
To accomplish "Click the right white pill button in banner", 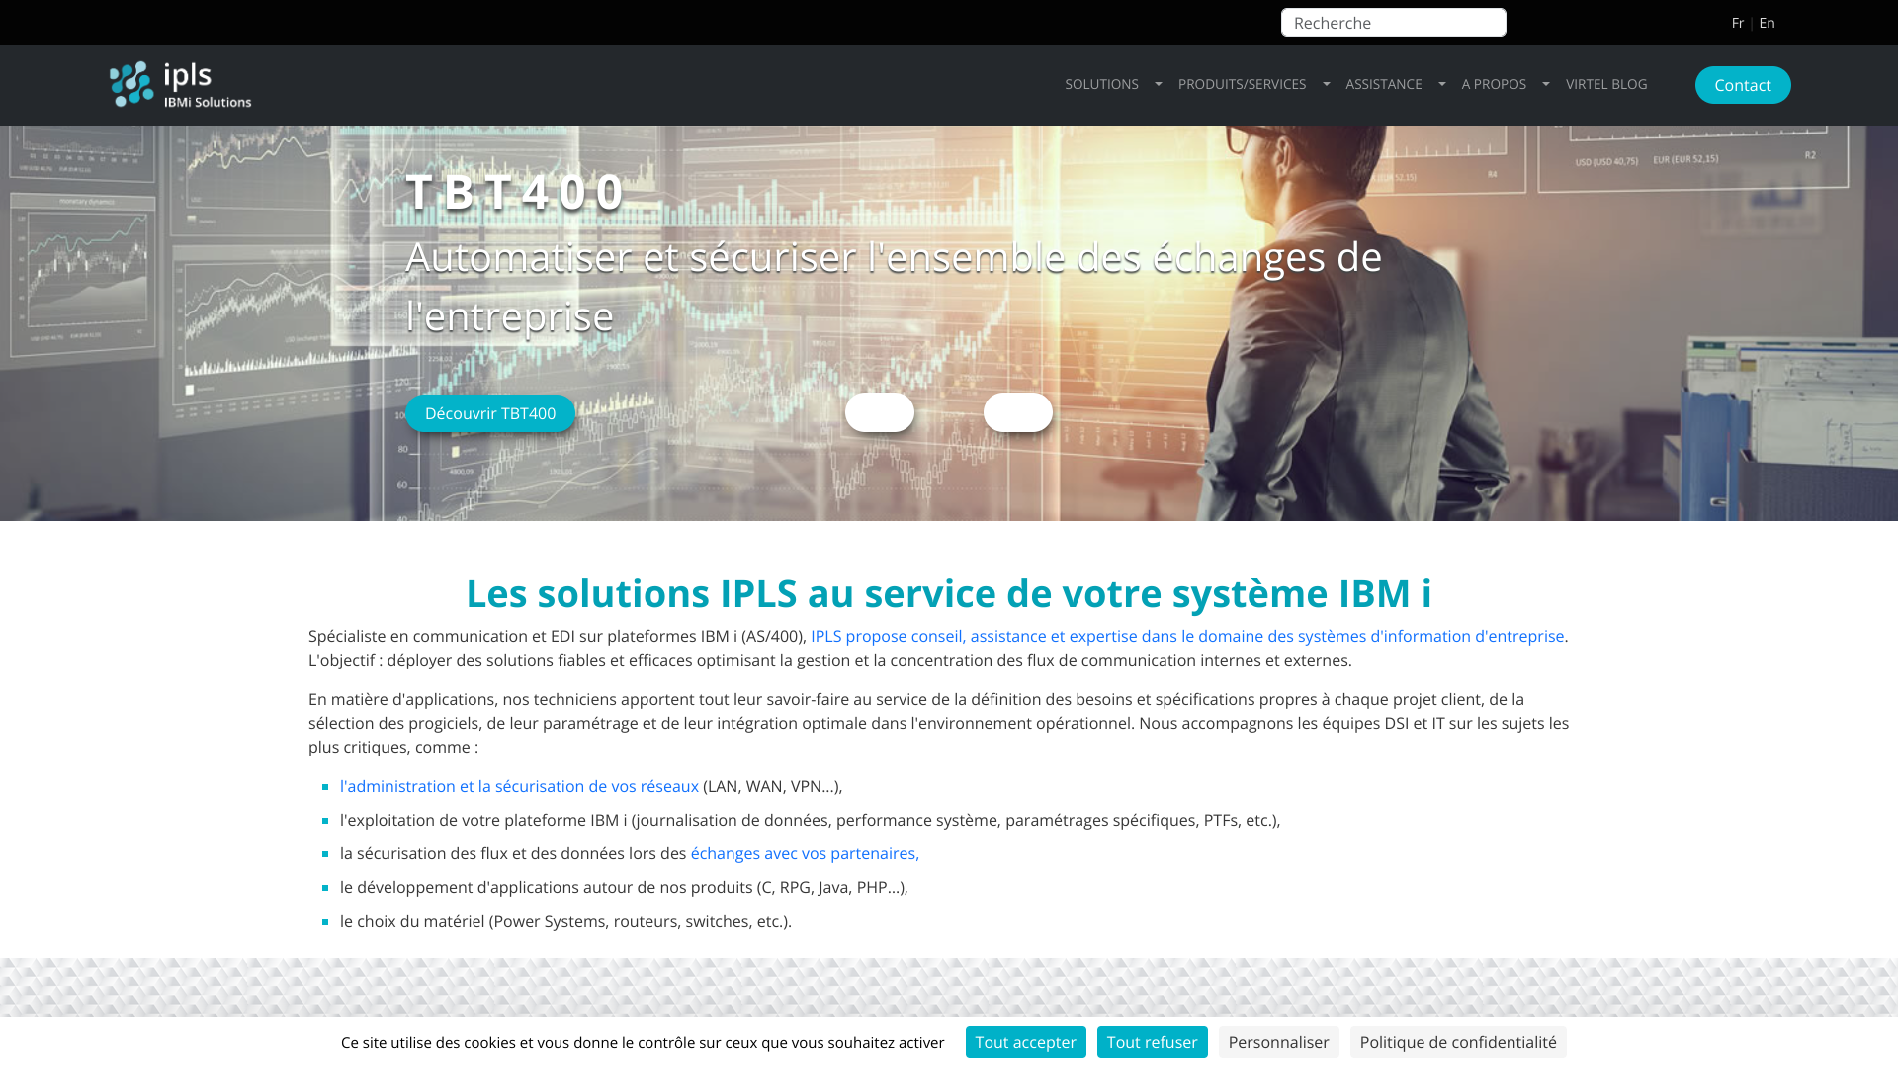I will [x=1018, y=412].
